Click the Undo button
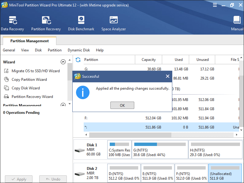This screenshot has height=183, width=244. pyautogui.click(x=53, y=179)
